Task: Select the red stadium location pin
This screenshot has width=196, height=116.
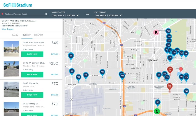Action: tap(181, 69)
